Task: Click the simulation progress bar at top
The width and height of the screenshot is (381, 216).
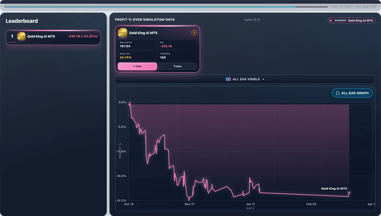Action: pyautogui.click(x=166, y=7)
